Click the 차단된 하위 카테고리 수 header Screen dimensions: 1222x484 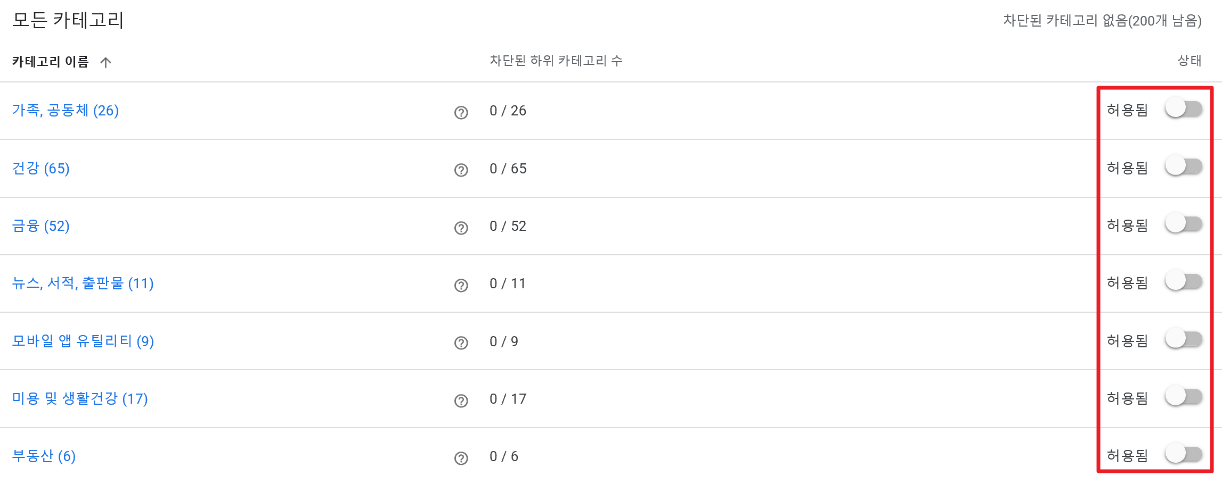(x=556, y=61)
